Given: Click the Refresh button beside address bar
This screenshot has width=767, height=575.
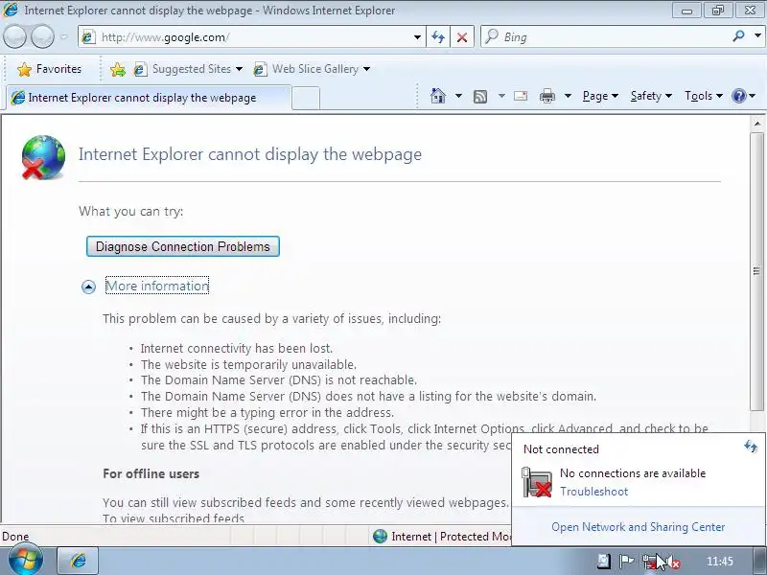Looking at the screenshot, I should click(x=438, y=37).
